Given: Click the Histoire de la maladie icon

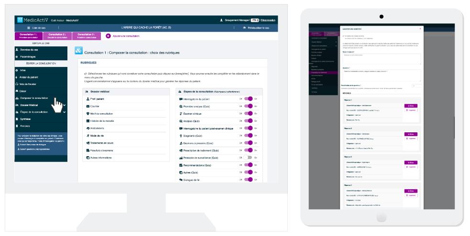Looking at the screenshot, I should (88, 121).
